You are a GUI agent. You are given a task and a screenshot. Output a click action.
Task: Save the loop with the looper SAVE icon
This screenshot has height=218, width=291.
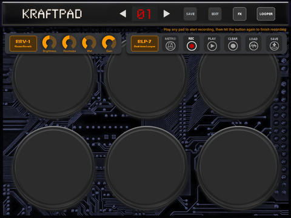274,46
